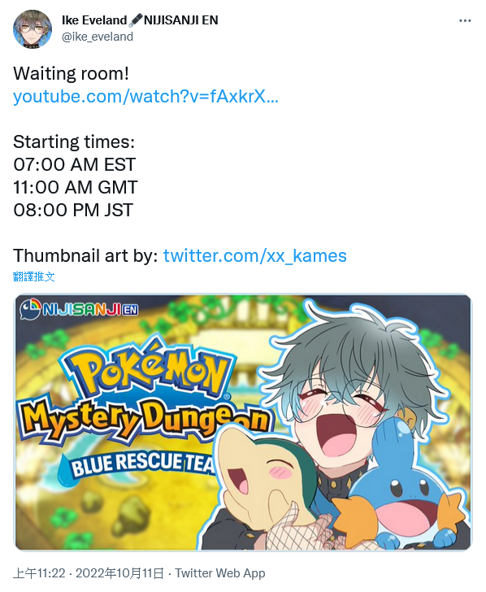
Task: Click the NIJISANJI EN logo in the thumbnail
Action: point(80,310)
